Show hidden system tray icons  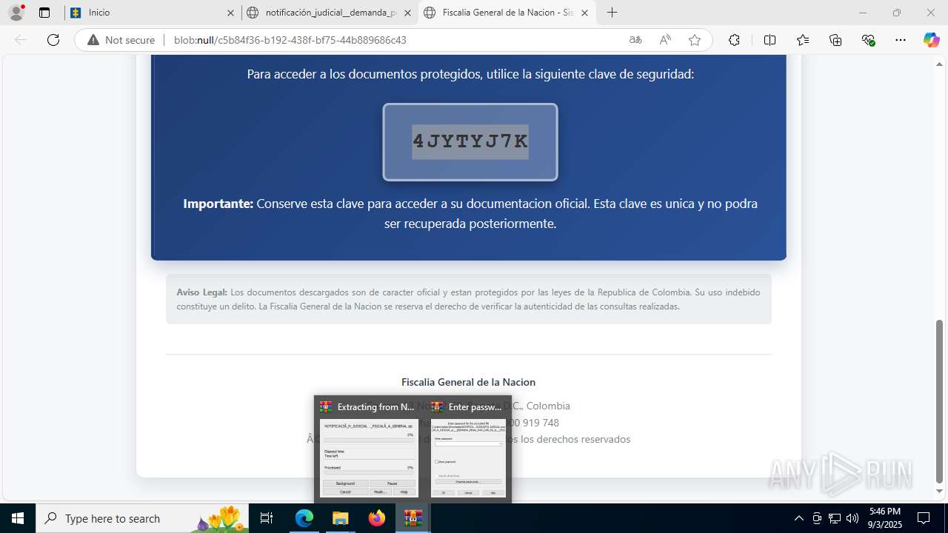[x=798, y=518]
